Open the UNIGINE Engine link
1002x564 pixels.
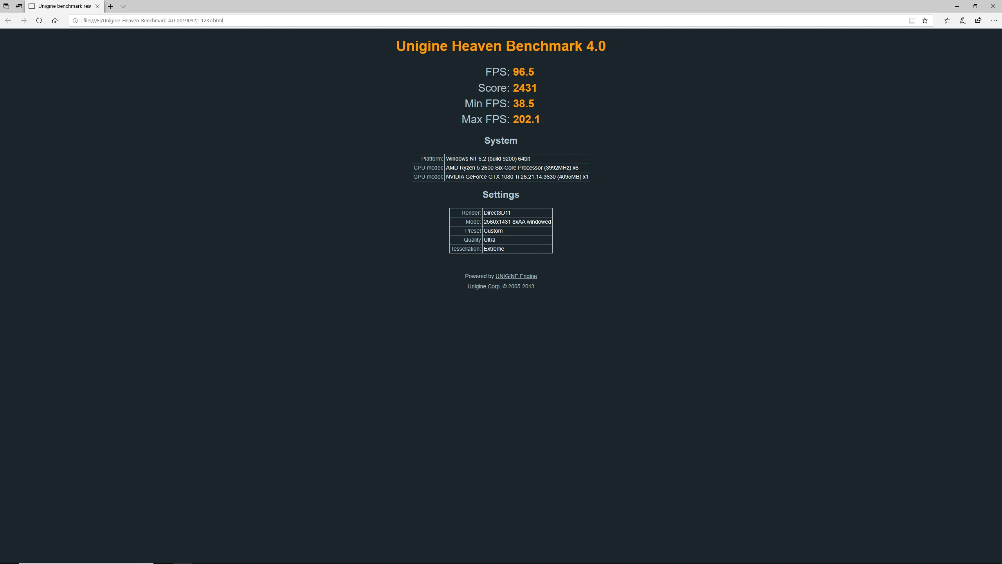[516, 276]
